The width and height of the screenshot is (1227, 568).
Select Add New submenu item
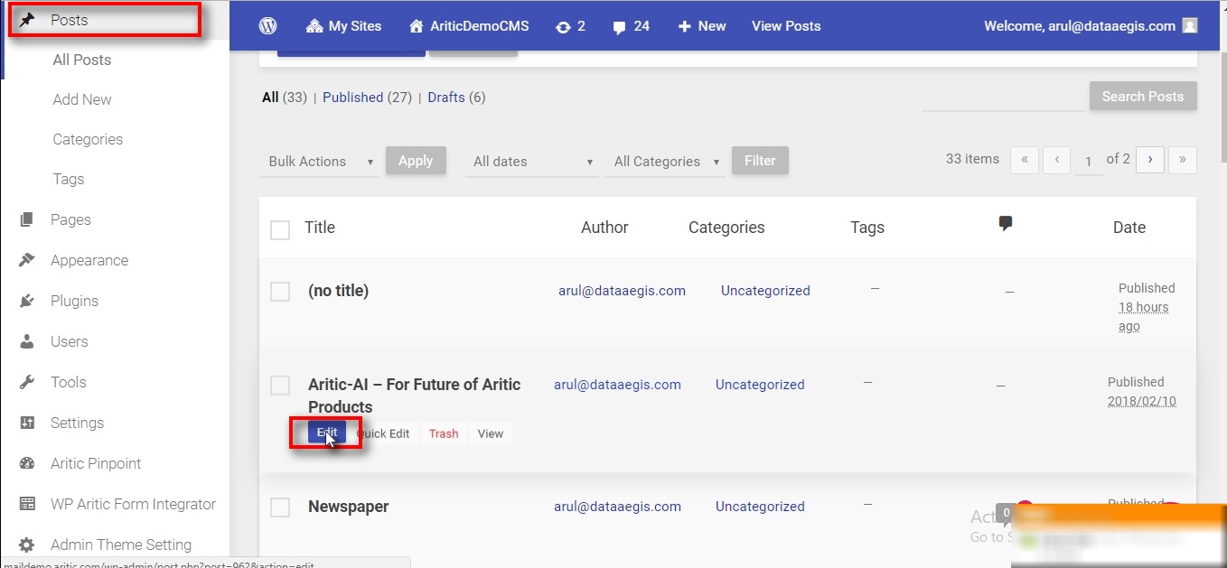[82, 99]
